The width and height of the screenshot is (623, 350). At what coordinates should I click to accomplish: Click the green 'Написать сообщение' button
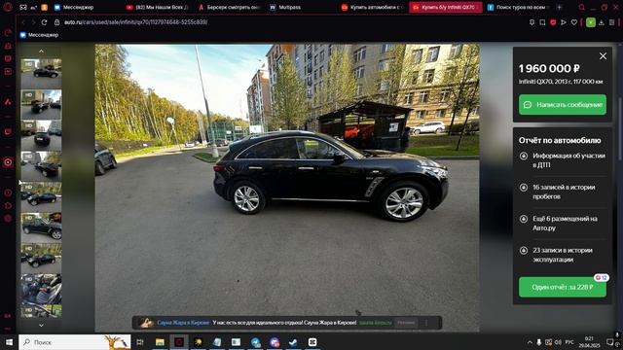click(x=563, y=105)
